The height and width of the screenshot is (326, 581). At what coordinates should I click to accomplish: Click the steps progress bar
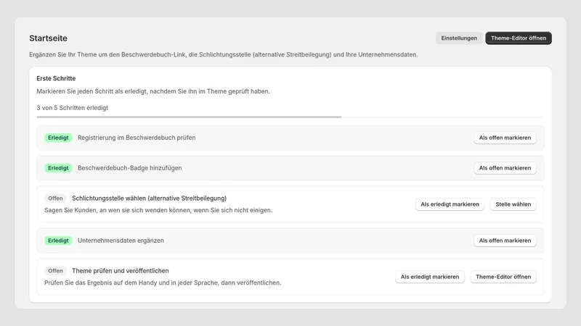click(x=290, y=117)
